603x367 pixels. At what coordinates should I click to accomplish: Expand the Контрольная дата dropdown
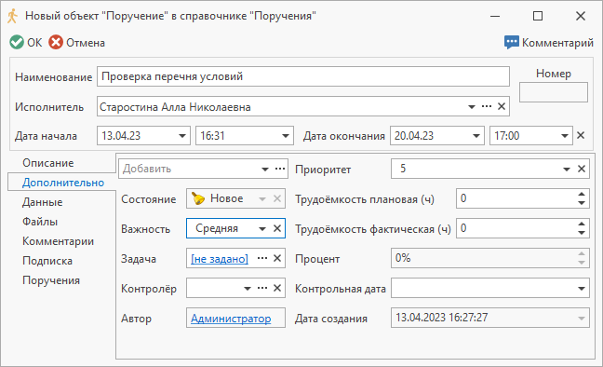pos(582,289)
